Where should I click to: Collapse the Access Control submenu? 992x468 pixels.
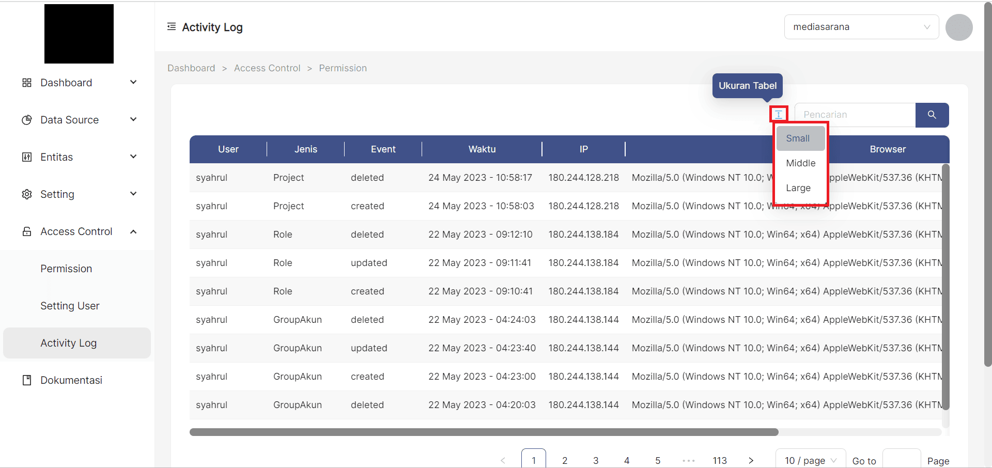tap(133, 231)
